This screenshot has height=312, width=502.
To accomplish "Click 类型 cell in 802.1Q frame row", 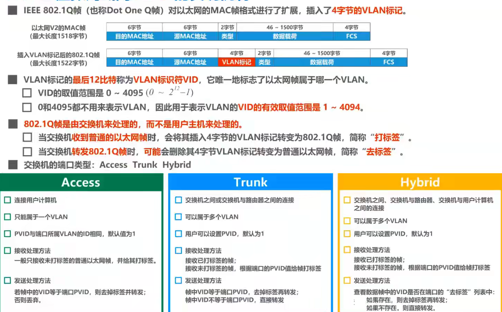I will [x=265, y=62].
